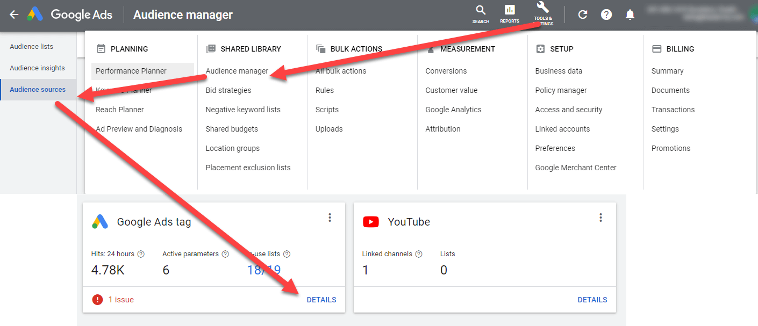This screenshot has height=326, width=758.
Task: Click the YouTube logo on the card
Action: (371, 222)
